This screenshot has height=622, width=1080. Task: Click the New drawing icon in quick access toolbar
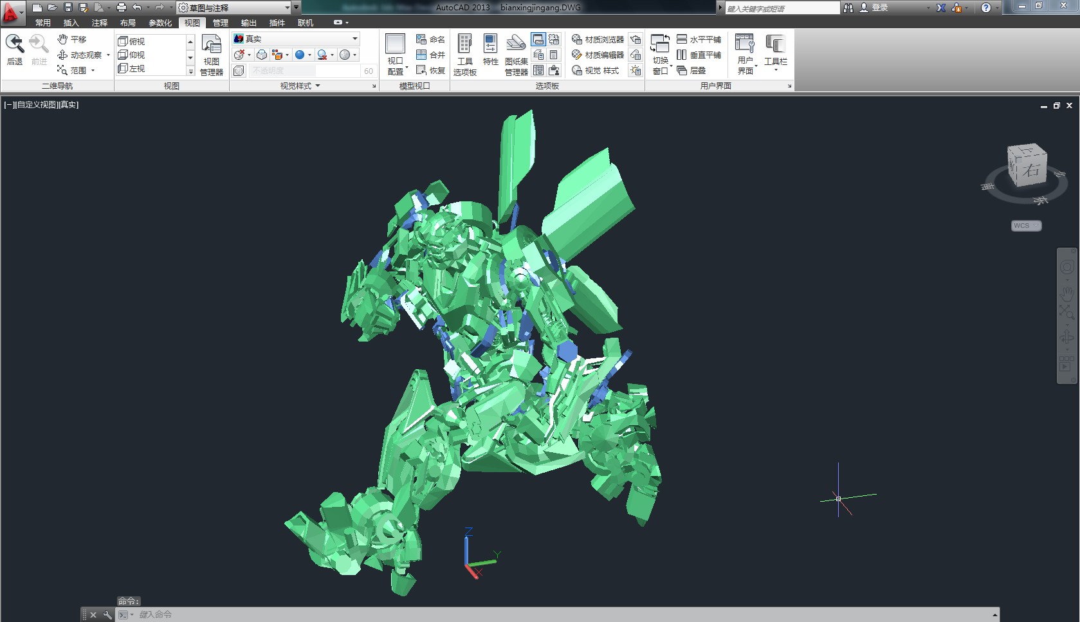[37, 8]
